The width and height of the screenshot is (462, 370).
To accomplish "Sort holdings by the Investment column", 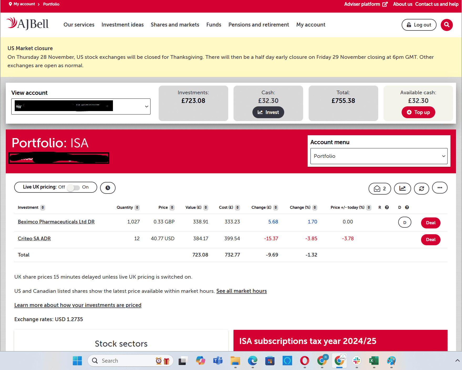I will click(x=43, y=207).
